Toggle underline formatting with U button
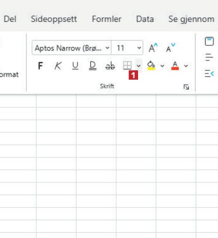This screenshot has height=238, width=218. click(x=75, y=66)
